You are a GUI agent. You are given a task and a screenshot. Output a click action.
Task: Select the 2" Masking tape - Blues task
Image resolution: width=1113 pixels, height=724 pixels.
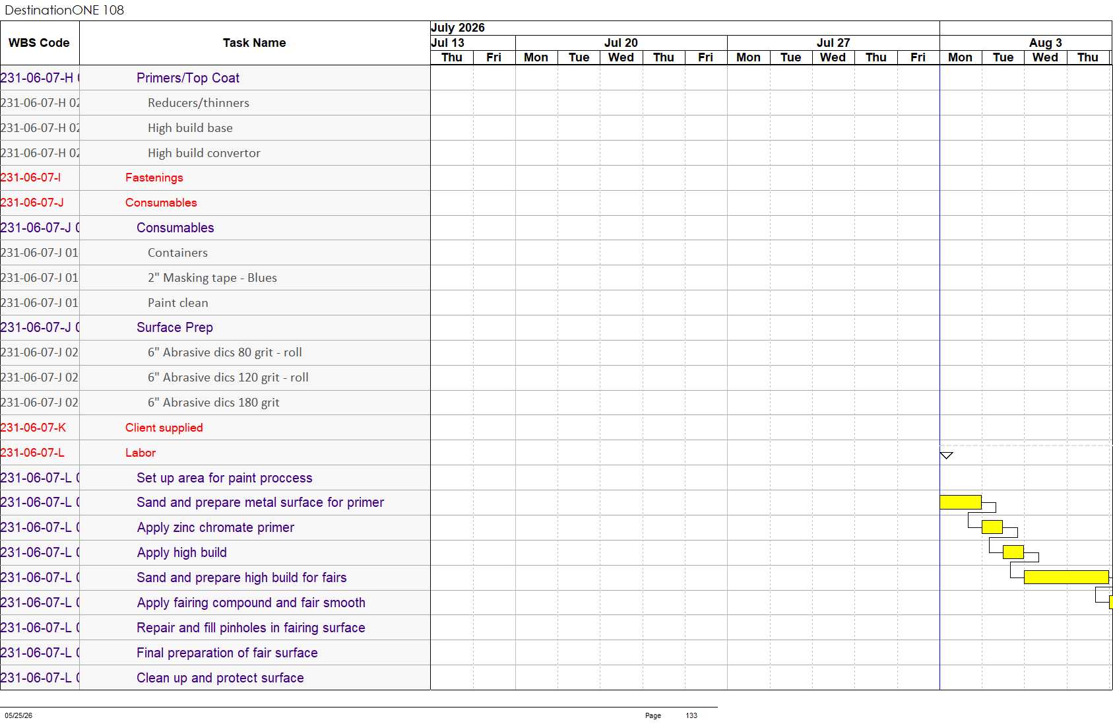click(x=212, y=278)
